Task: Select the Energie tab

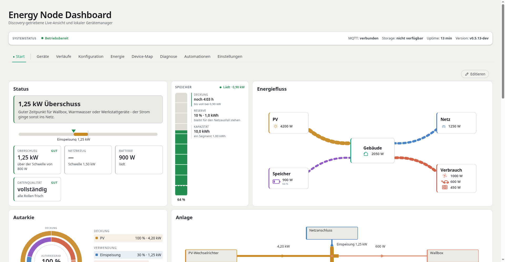Action: tap(118, 56)
